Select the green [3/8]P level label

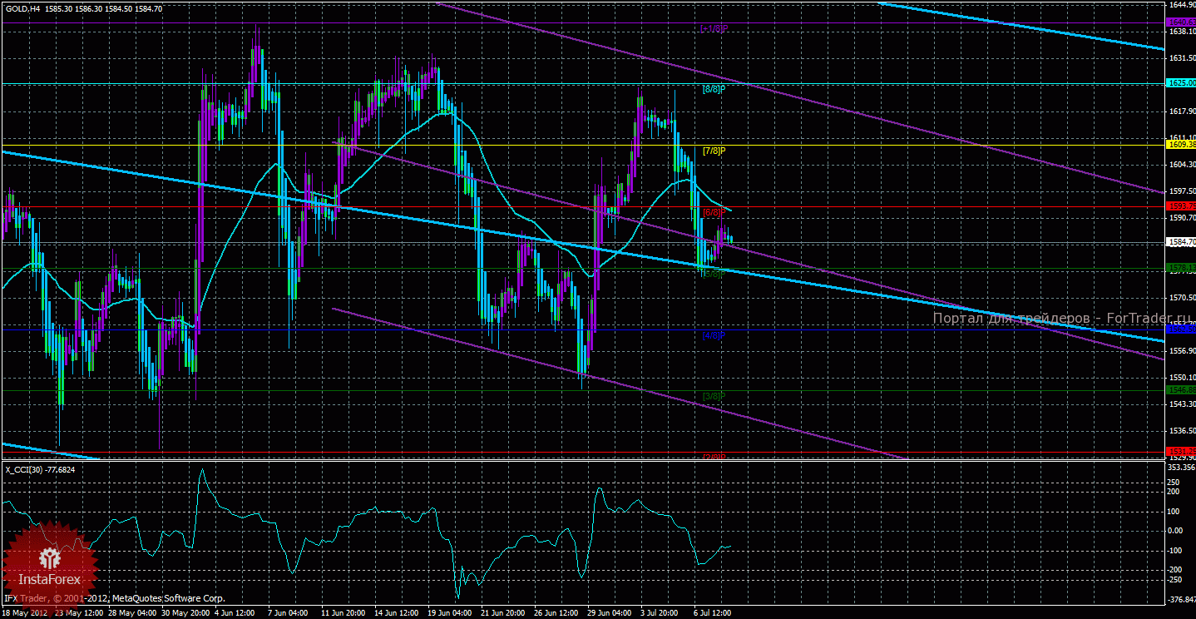click(714, 396)
